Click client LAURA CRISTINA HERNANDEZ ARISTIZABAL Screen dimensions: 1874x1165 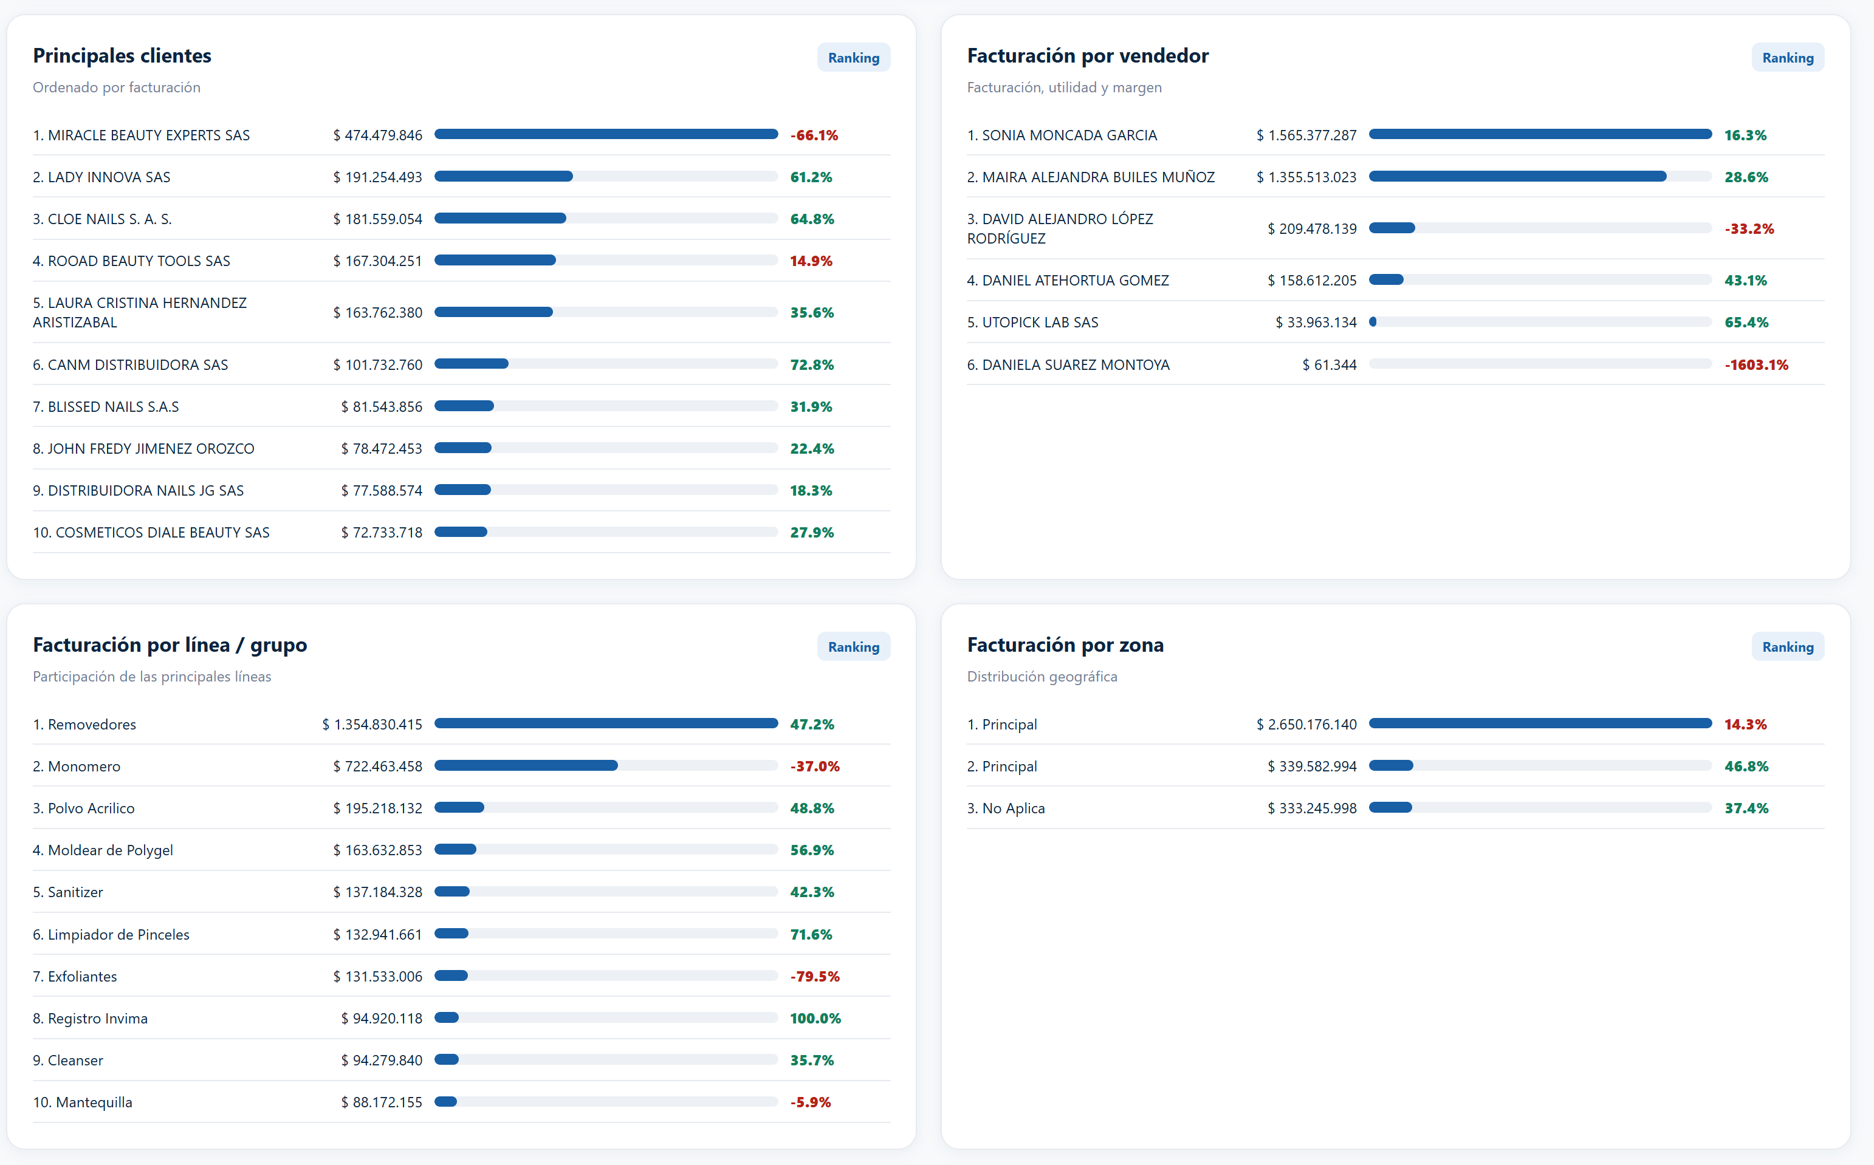tap(140, 313)
